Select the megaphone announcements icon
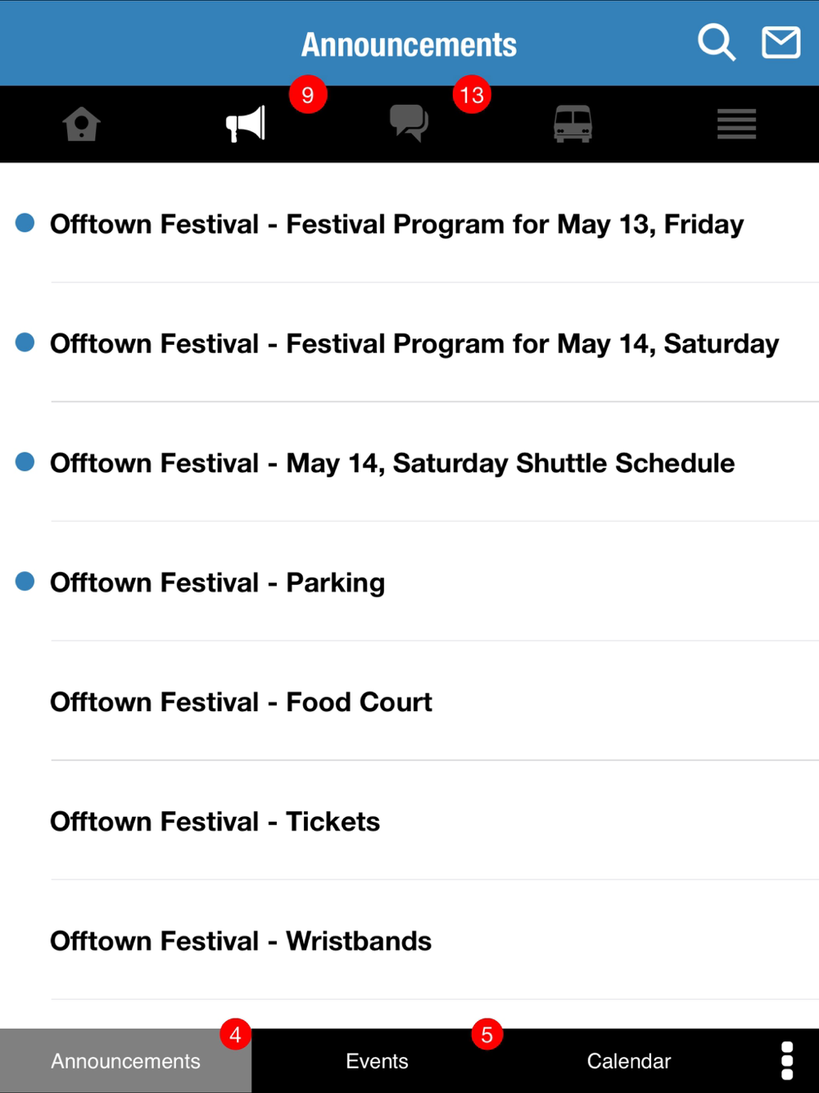Image resolution: width=819 pixels, height=1093 pixels. [246, 125]
